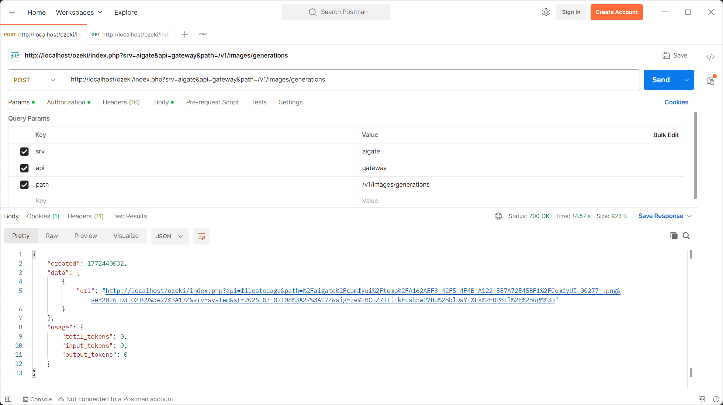
Task: Click the empty Key field in params
Action: 194,201
